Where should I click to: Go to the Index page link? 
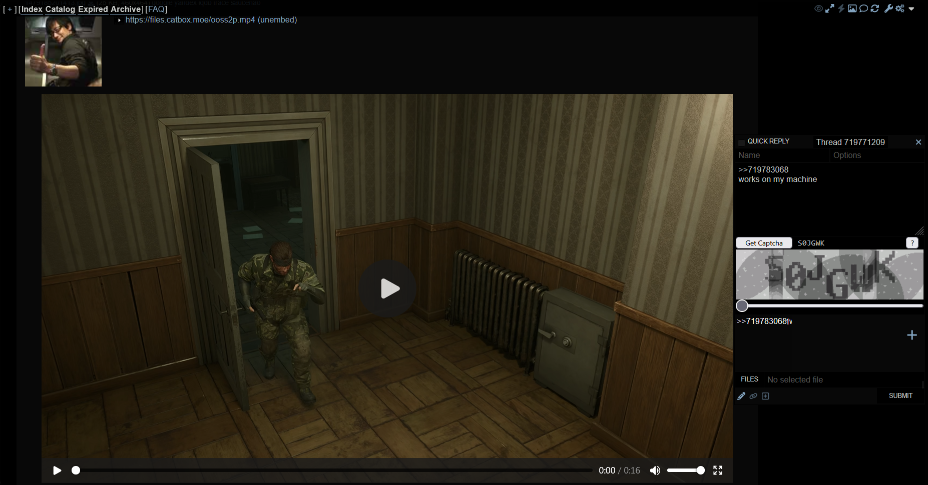pos(32,9)
